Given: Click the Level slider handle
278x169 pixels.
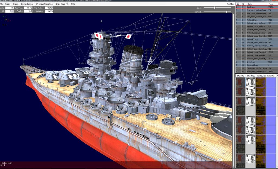Looking at the screenshot, I should (215, 8).
